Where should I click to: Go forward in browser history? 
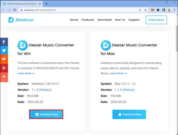tap(9, 10)
